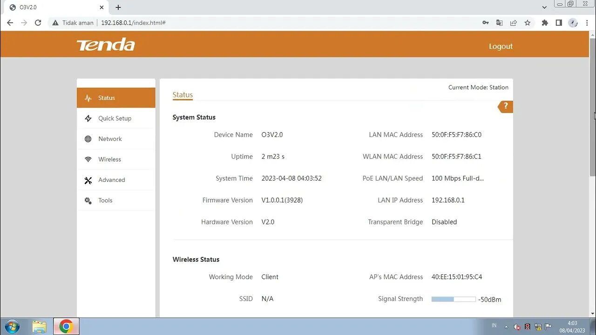Click the LAN IP Address value 192.168.0.1
The width and height of the screenshot is (596, 335).
point(448,200)
